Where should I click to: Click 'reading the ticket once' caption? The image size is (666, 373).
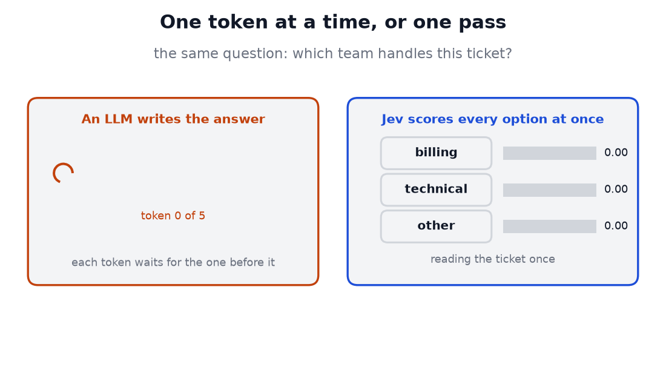point(493,259)
